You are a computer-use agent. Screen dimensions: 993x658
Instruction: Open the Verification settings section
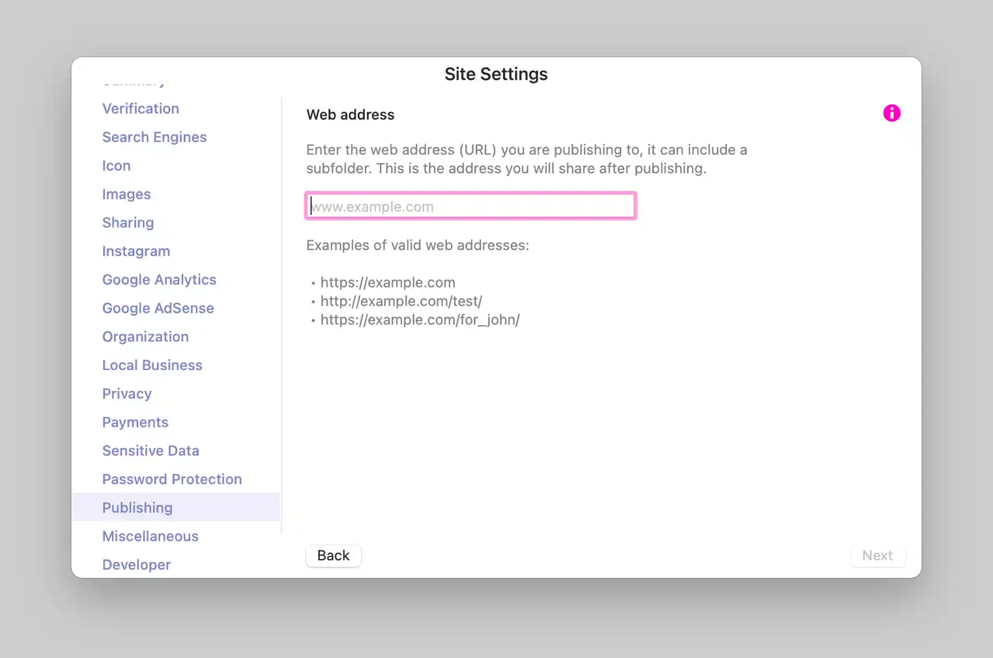141,109
